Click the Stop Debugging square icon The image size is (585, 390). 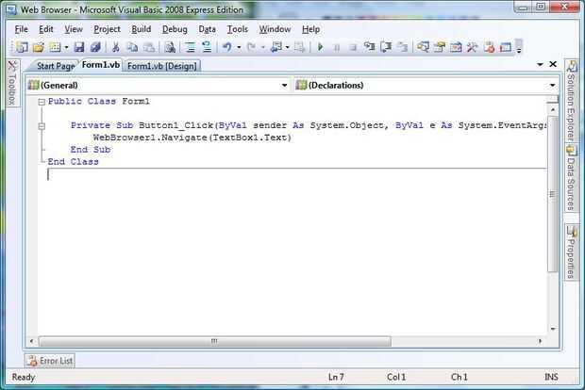(353, 47)
